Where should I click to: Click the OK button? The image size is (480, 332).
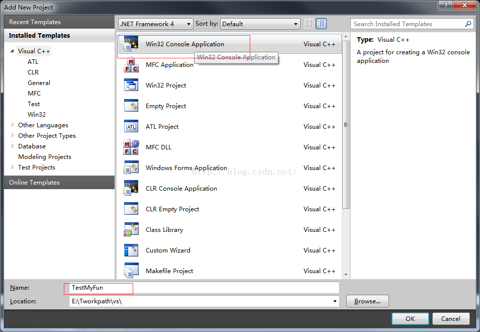410,319
